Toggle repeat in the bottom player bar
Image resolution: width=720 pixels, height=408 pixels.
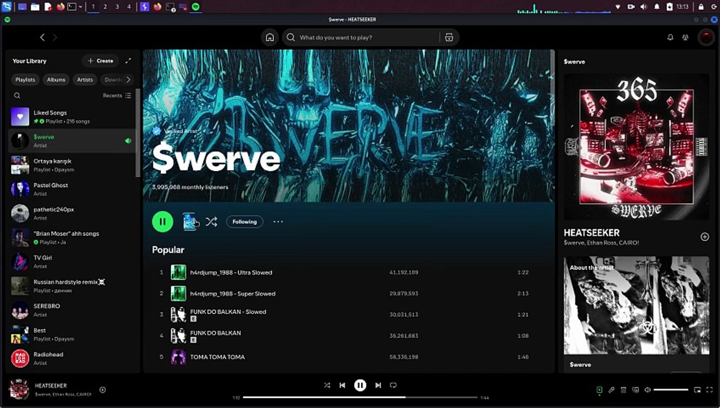393,385
